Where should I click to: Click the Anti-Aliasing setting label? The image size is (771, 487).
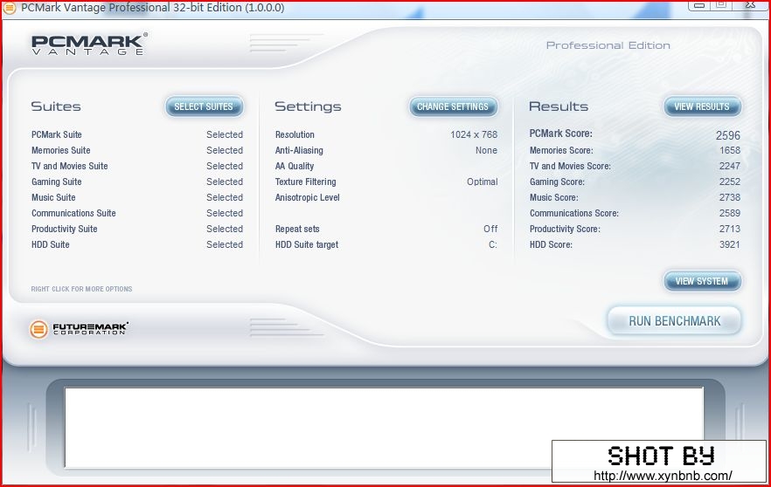(299, 150)
